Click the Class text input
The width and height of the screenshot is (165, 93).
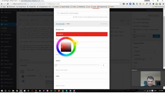tap(82, 81)
